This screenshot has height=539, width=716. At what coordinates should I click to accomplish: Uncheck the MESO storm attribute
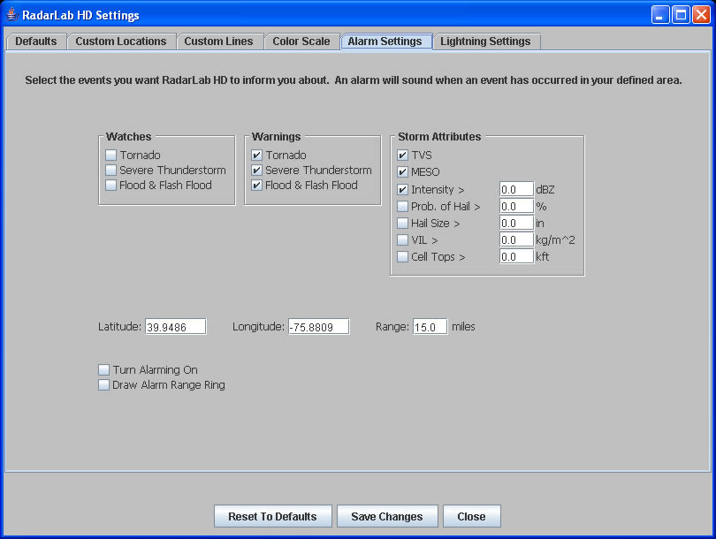click(402, 172)
